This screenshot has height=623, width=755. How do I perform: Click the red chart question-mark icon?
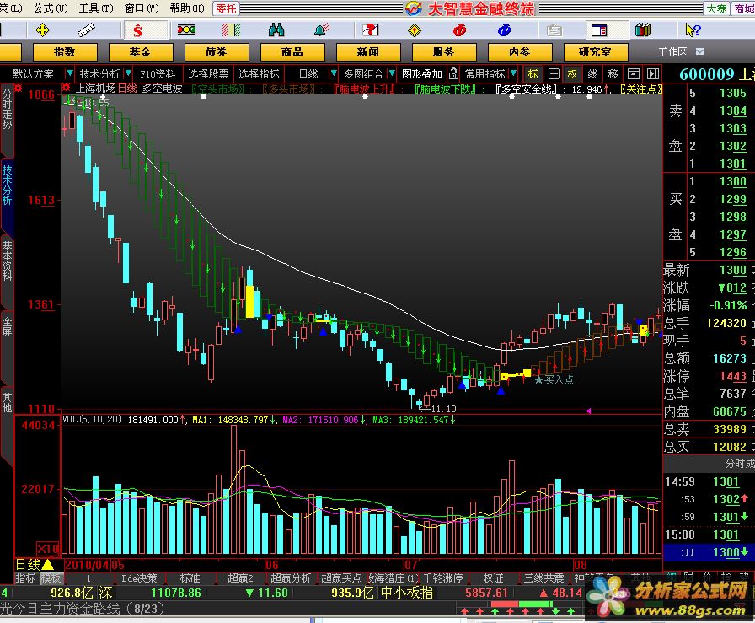[370, 30]
